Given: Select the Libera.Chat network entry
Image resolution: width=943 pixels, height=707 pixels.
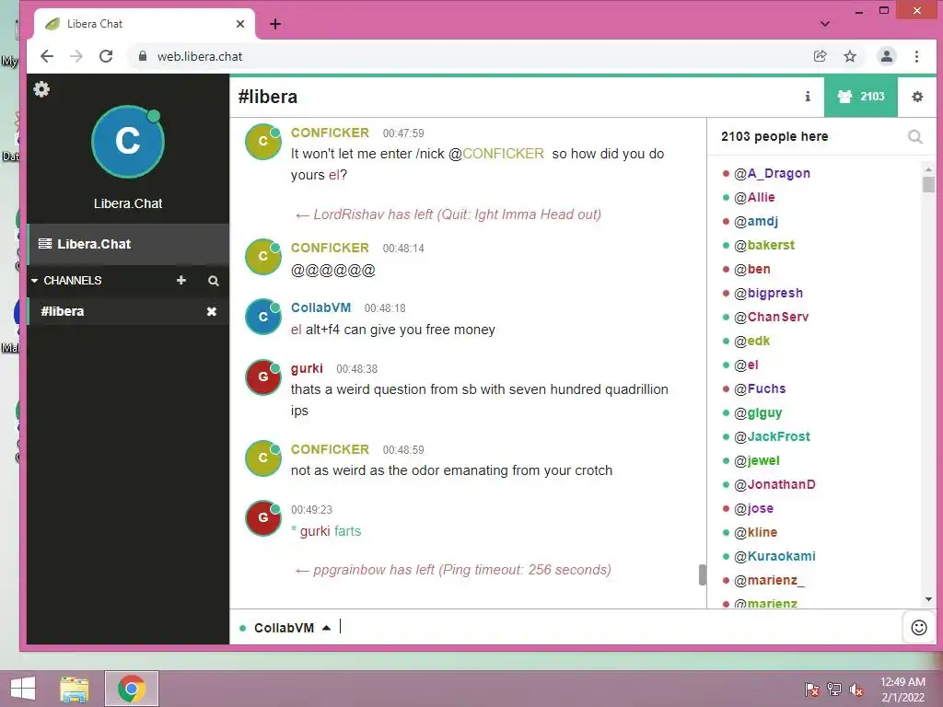Looking at the screenshot, I should click(128, 244).
